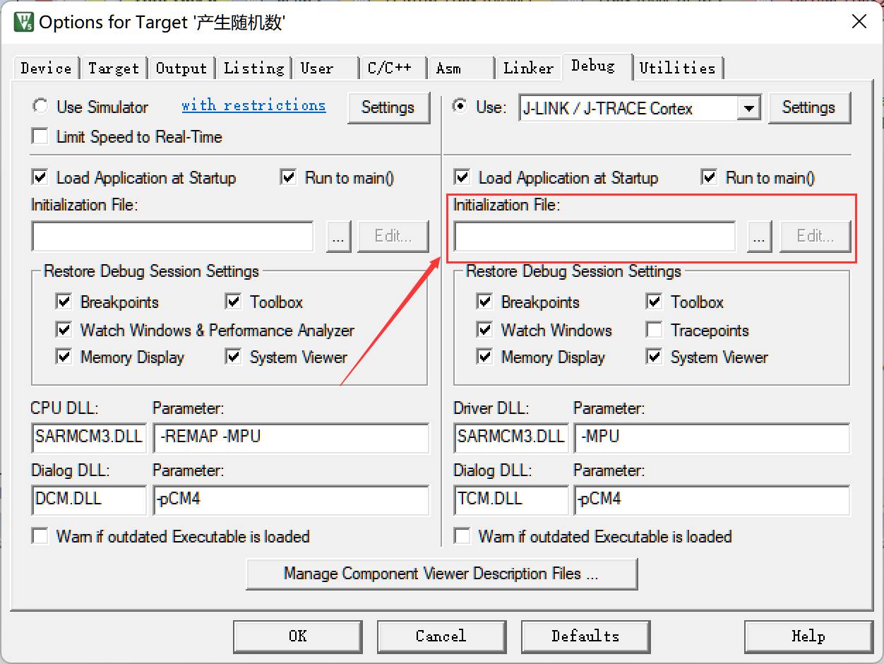This screenshot has width=884, height=664.
Task: Toggle simulator Run to main()
Action: click(289, 177)
